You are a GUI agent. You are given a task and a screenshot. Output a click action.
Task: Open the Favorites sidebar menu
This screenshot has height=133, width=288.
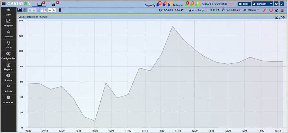point(8,34)
